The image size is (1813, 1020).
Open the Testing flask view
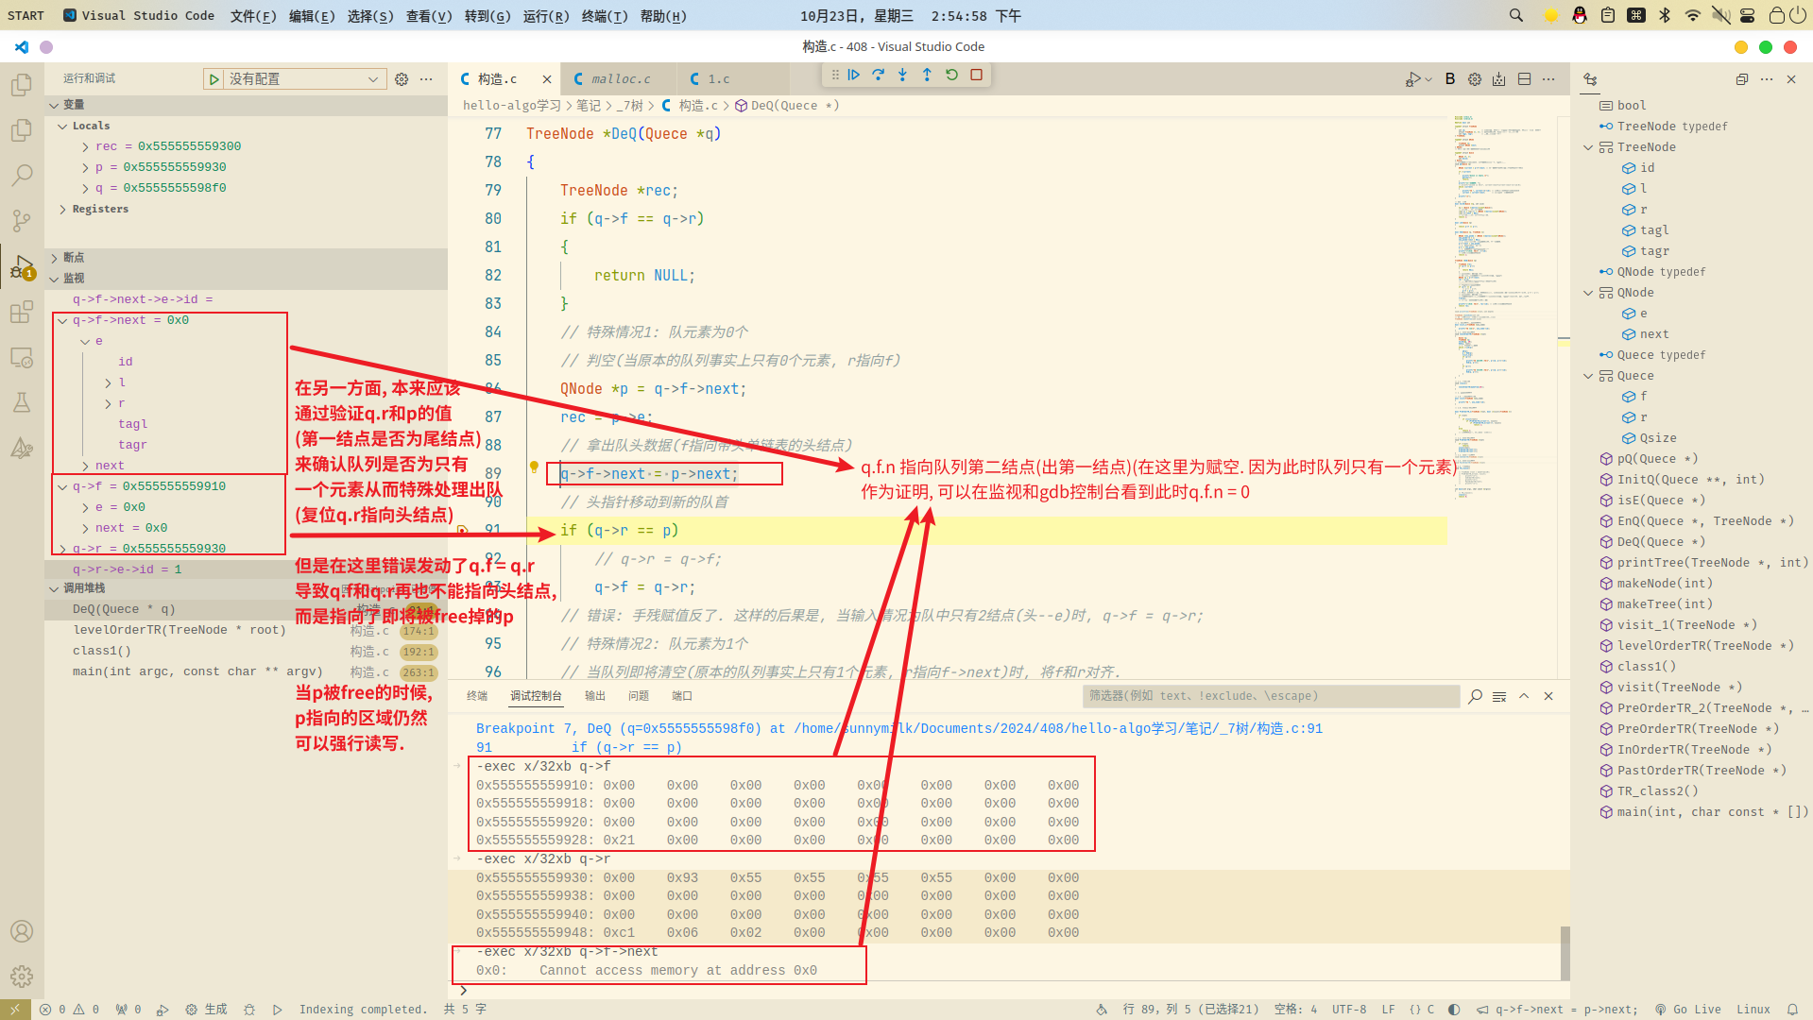(x=22, y=402)
